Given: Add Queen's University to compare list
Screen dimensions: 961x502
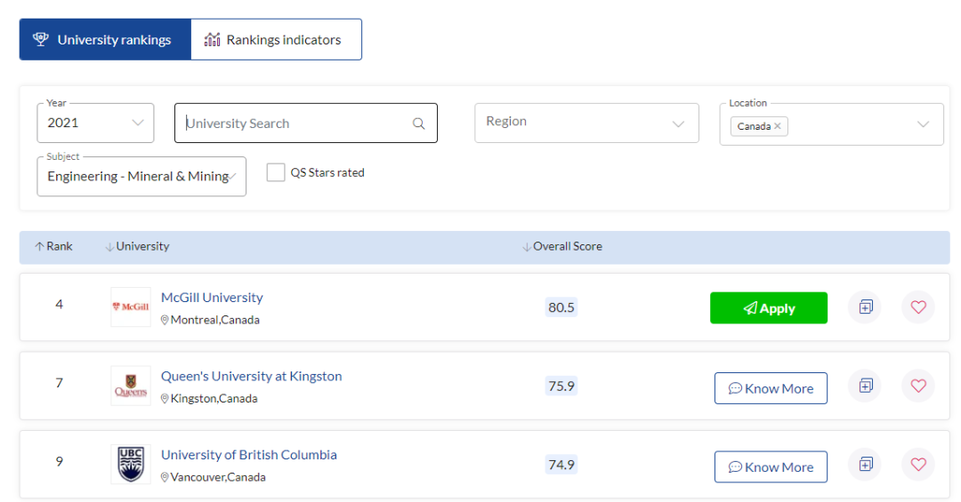Looking at the screenshot, I should pyautogui.click(x=865, y=386).
